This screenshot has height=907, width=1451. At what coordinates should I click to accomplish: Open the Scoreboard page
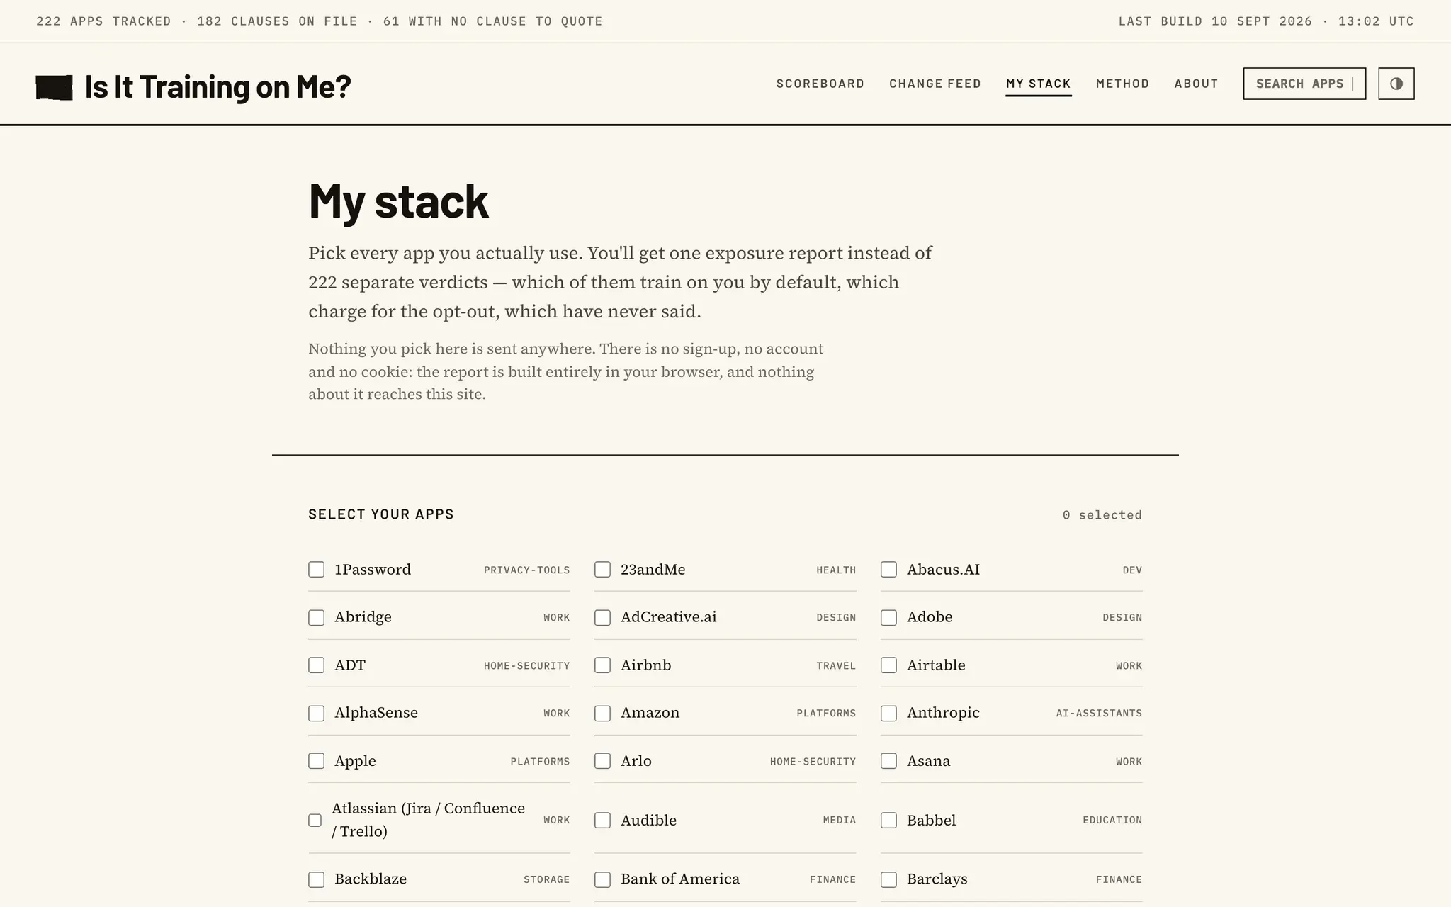[x=820, y=84]
